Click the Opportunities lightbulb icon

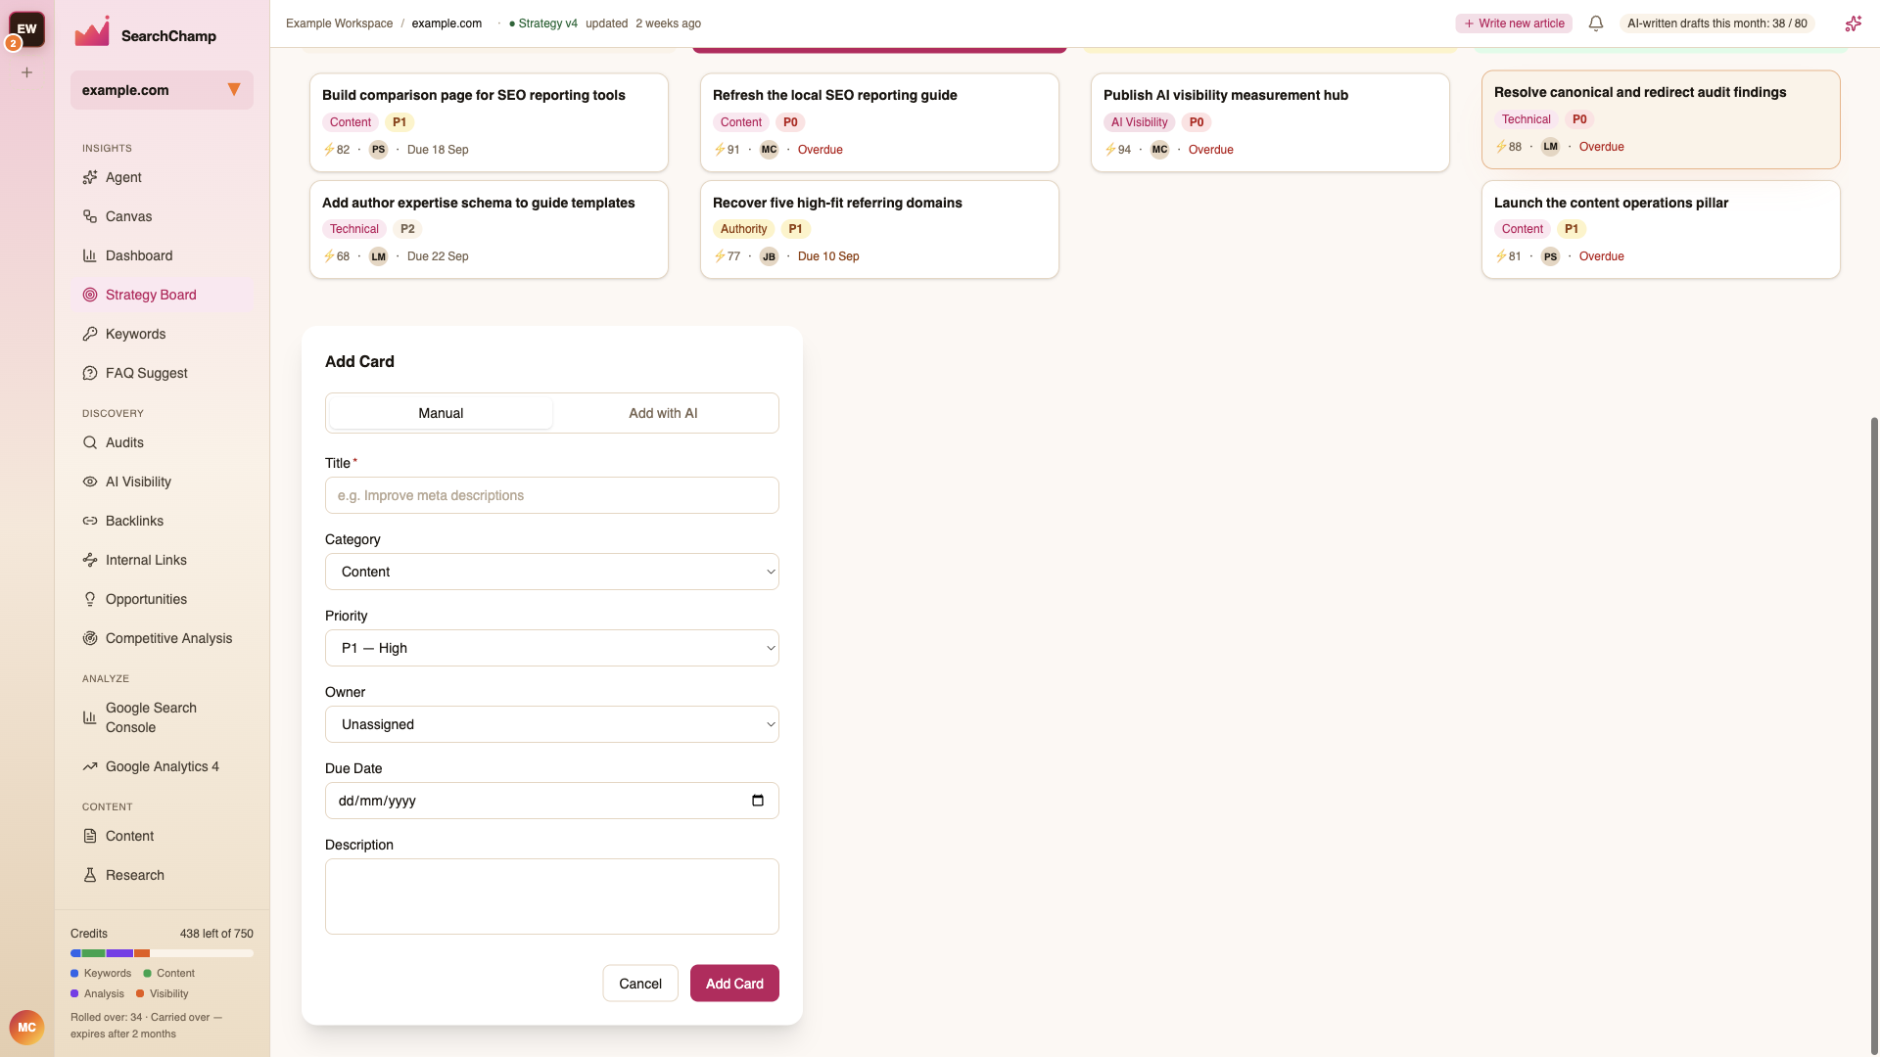point(90,599)
